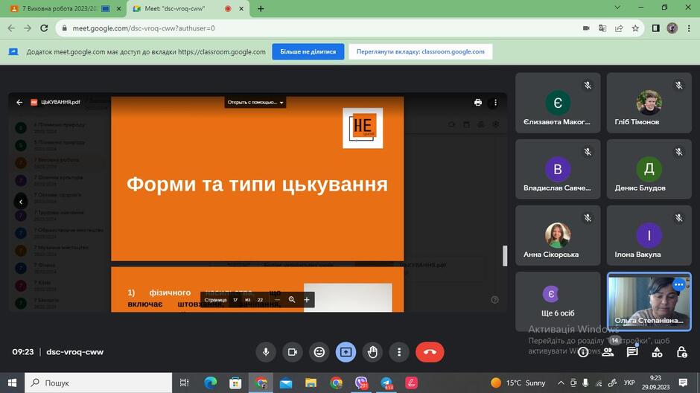Click 'Більше не ділитися' button

308,52
